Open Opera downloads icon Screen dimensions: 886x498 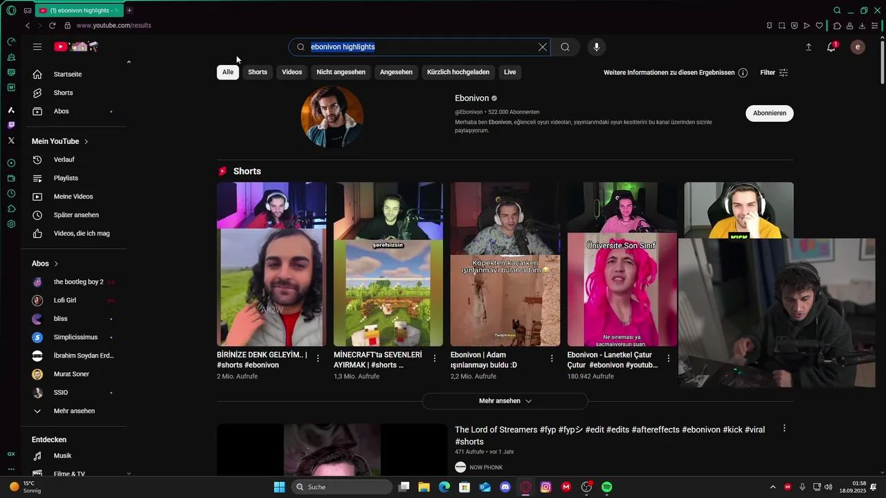click(862, 26)
